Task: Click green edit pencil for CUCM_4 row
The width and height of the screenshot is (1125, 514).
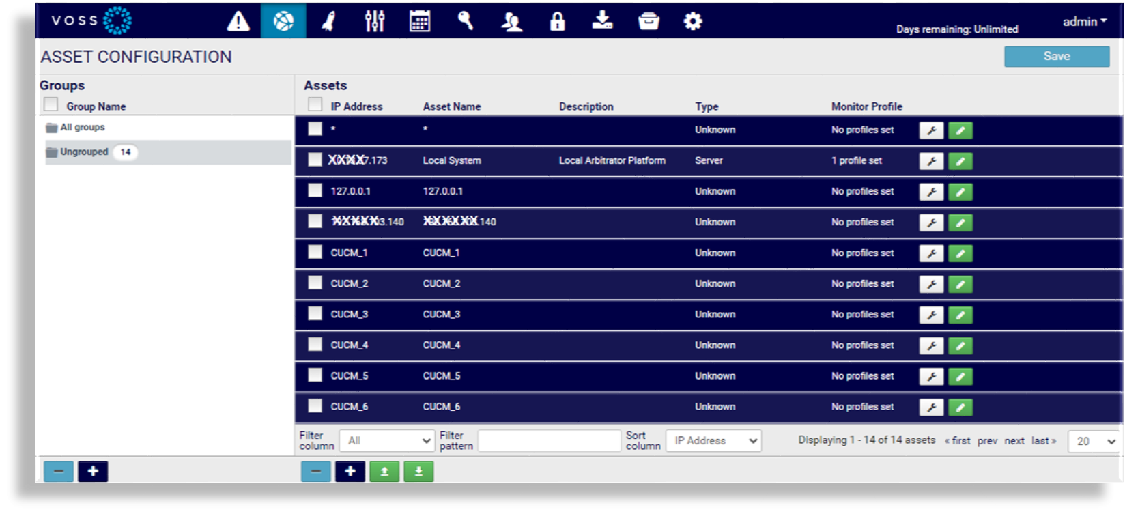Action: [960, 345]
